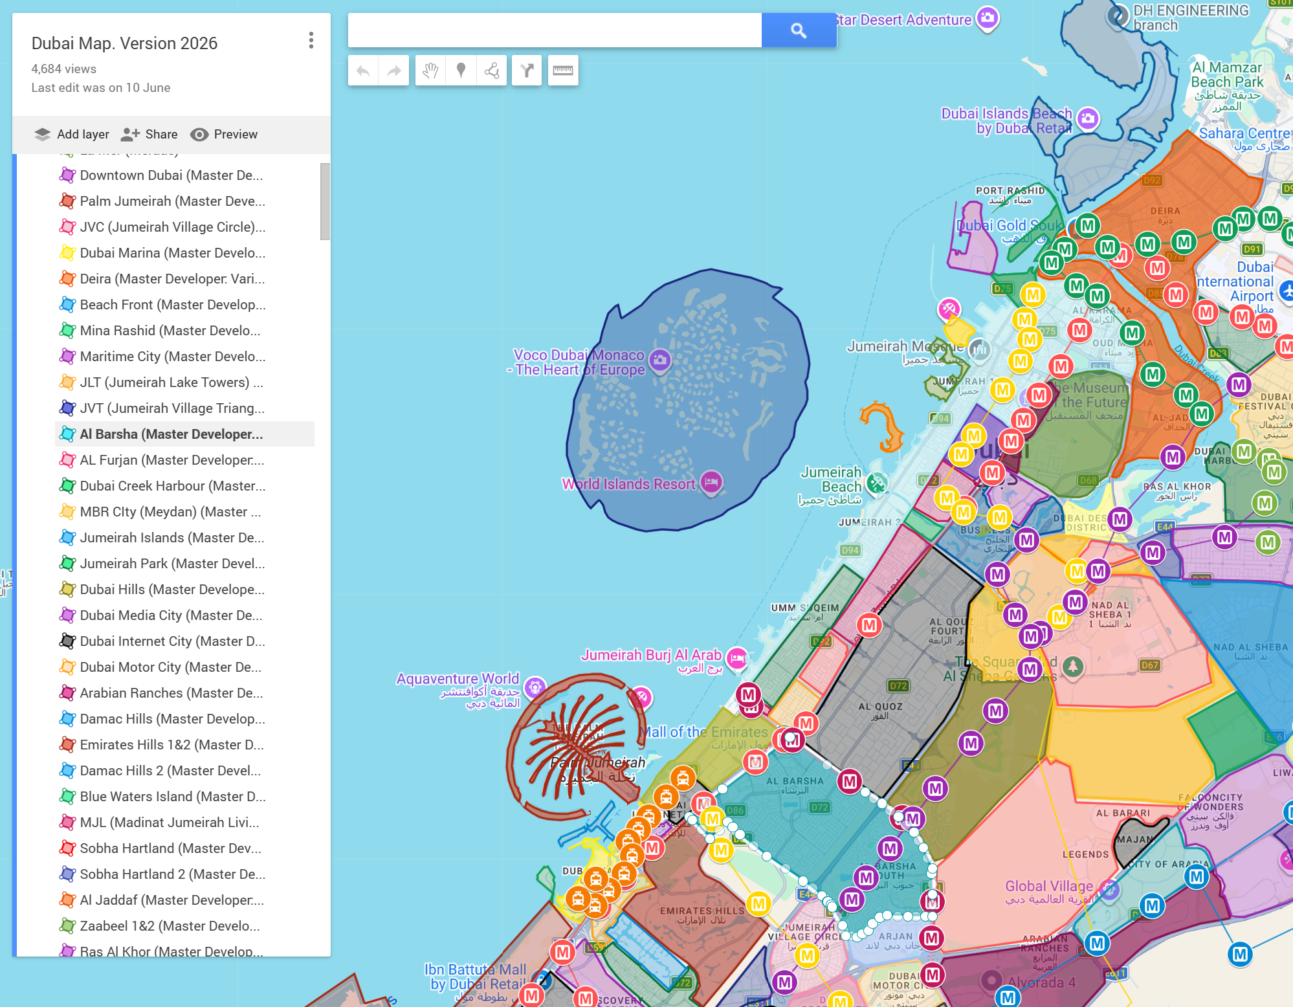1293x1007 pixels.
Task: Select Jumeirah Islands layer item
Action: 185,538
